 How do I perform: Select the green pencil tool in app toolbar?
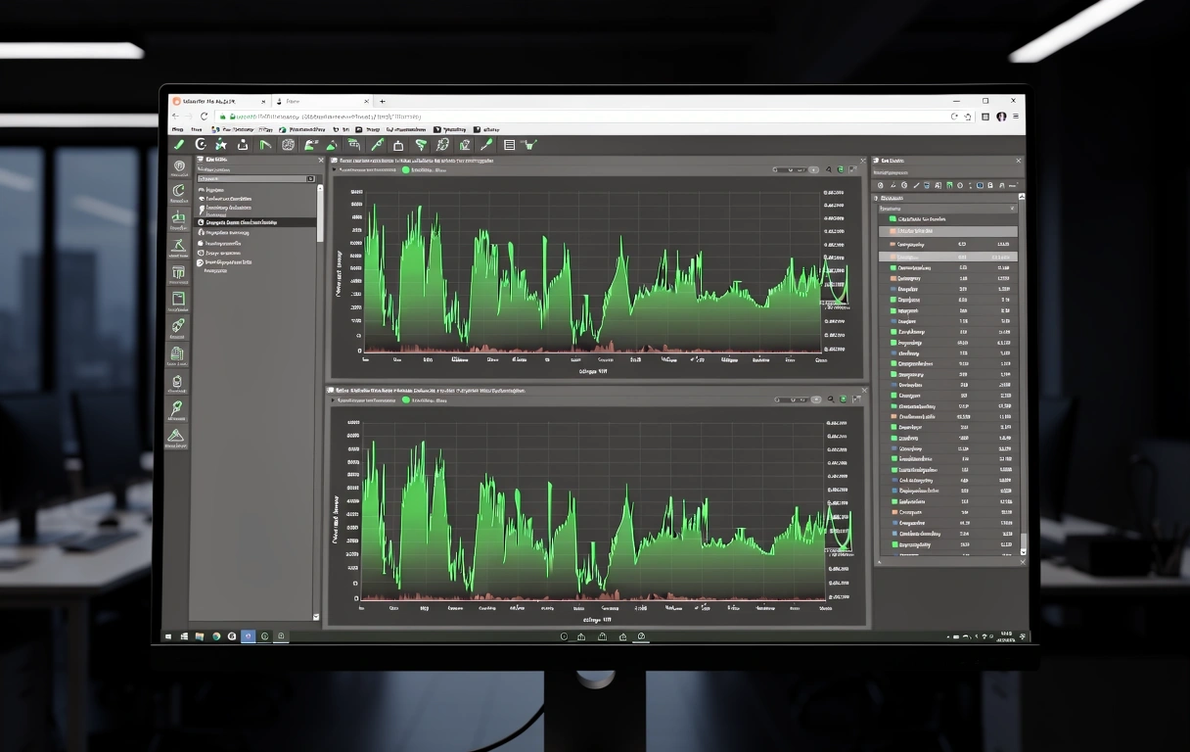click(x=179, y=145)
